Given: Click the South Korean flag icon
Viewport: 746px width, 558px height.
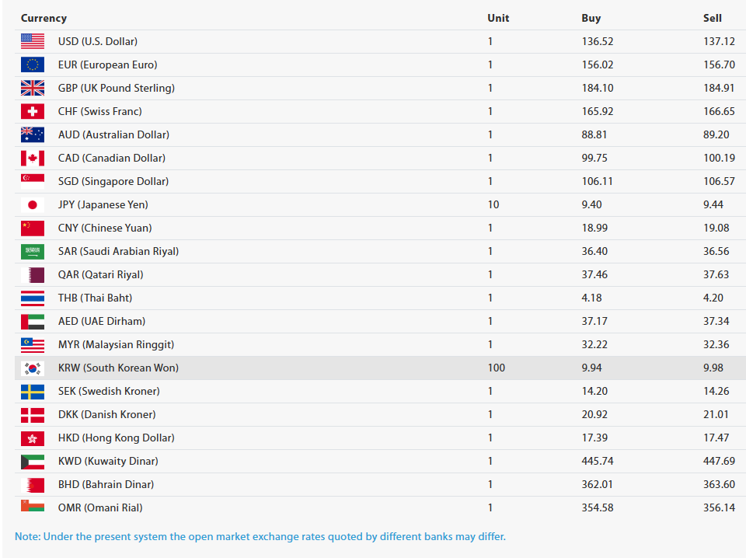Looking at the screenshot, I should 33,368.
